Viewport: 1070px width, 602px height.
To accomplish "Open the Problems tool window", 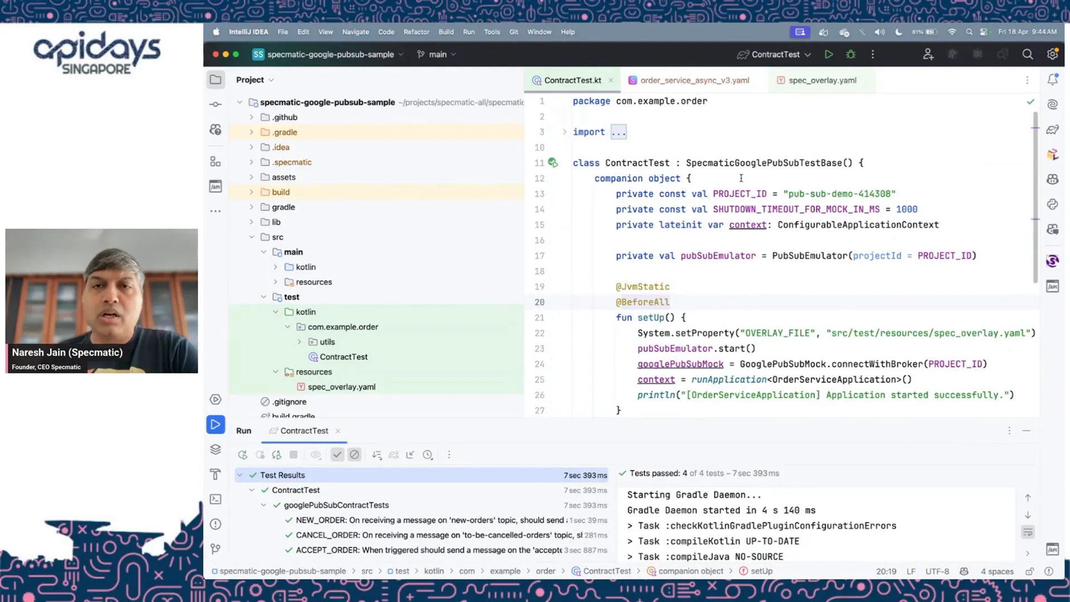I will point(216,524).
